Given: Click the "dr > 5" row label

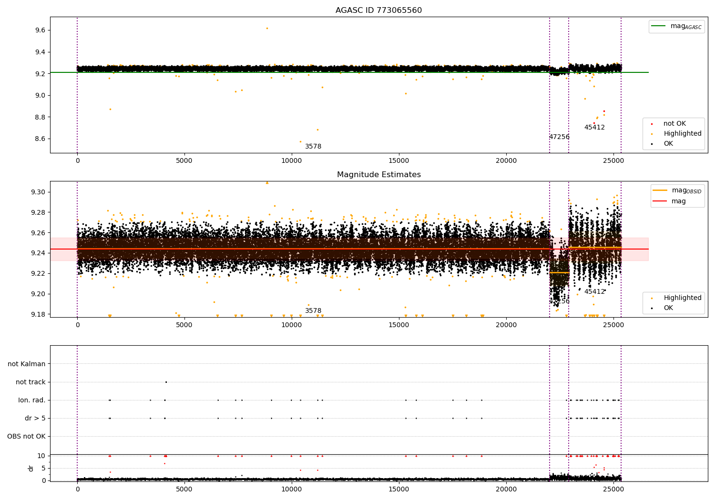Looking at the screenshot, I should [x=35, y=419].
